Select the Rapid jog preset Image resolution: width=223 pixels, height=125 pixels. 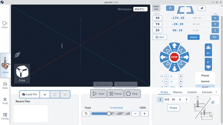[205, 86]
